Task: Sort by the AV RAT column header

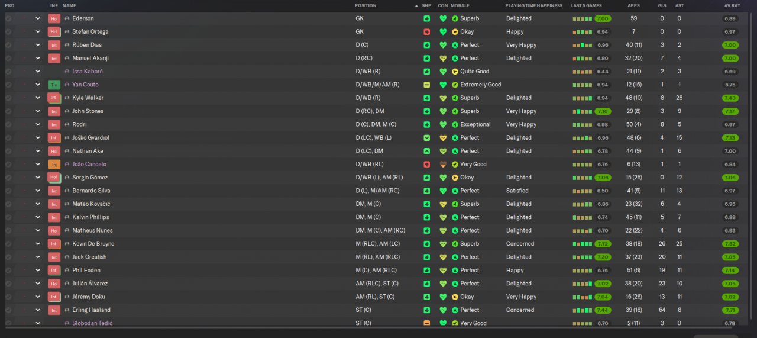Action: pos(732,5)
